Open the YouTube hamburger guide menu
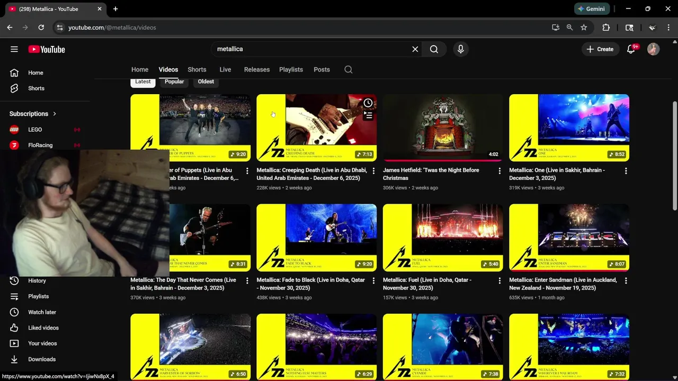Screen dimensions: 678x381 coord(14,49)
